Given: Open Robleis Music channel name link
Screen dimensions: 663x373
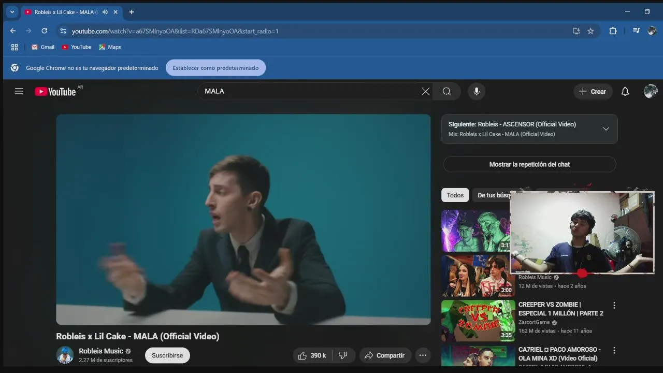Looking at the screenshot, I should (x=101, y=351).
